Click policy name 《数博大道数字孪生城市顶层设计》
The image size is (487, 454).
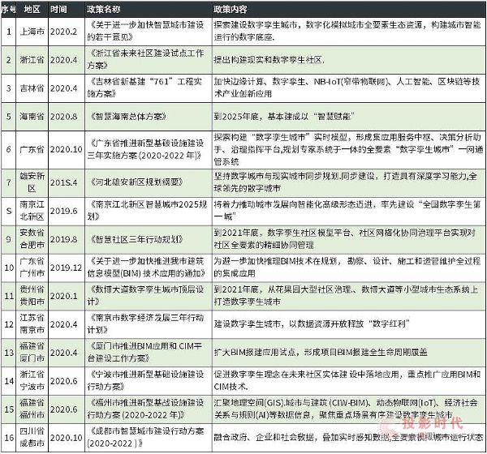(145, 295)
